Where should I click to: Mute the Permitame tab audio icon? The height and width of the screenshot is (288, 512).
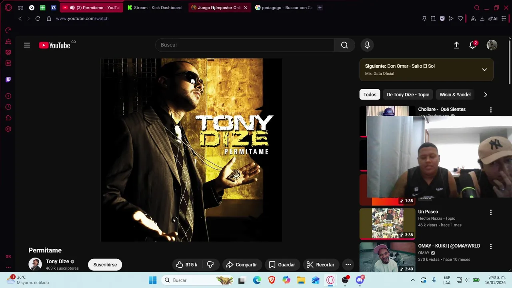click(x=72, y=8)
